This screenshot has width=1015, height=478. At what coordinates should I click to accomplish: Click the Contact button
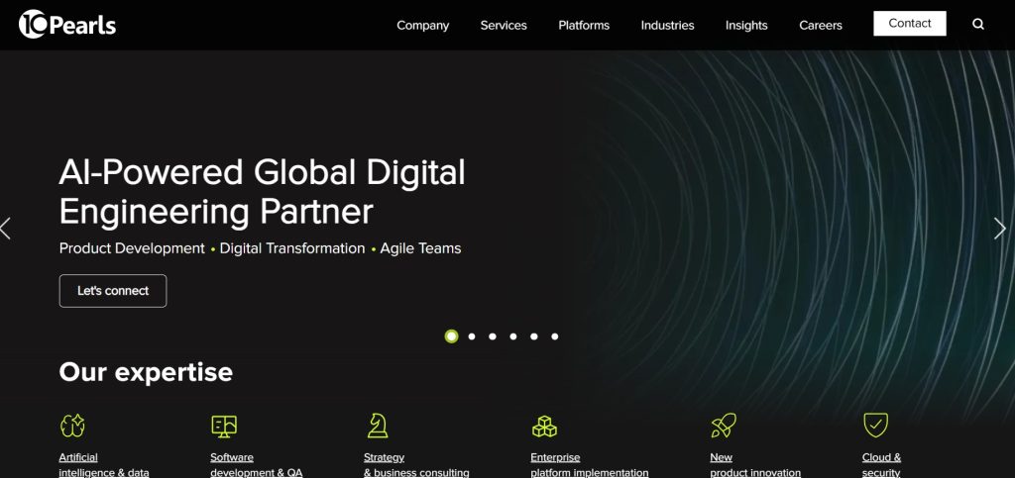pos(910,23)
